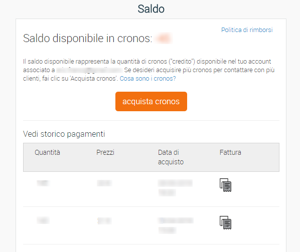Select the second row's blurred price value
This screenshot has width=300, height=252.
coord(104,221)
